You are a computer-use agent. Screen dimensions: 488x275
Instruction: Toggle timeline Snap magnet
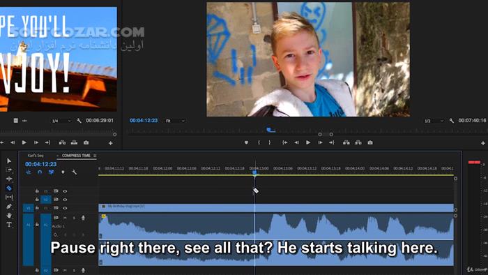point(40,172)
